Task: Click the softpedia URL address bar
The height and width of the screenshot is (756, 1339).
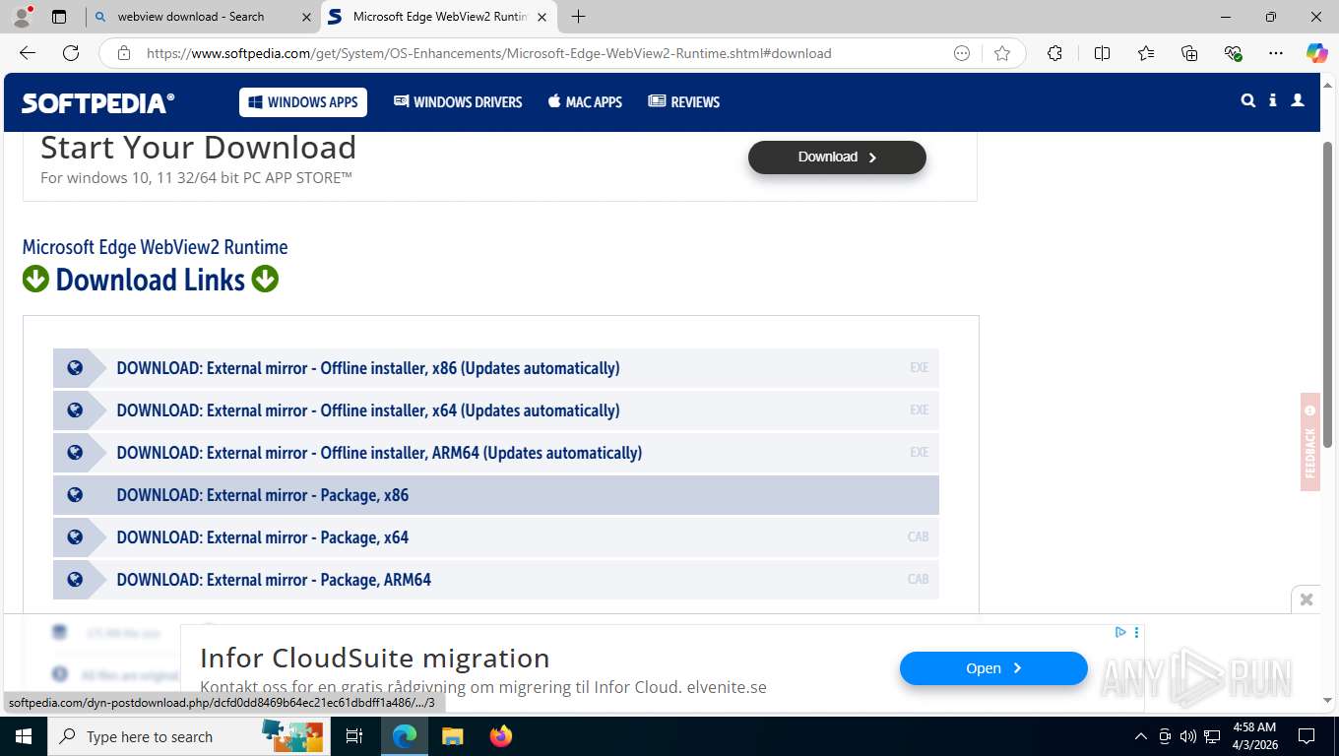Action: 488,53
